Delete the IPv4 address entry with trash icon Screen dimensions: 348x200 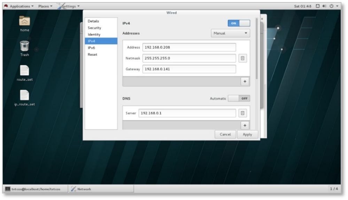coord(243,58)
